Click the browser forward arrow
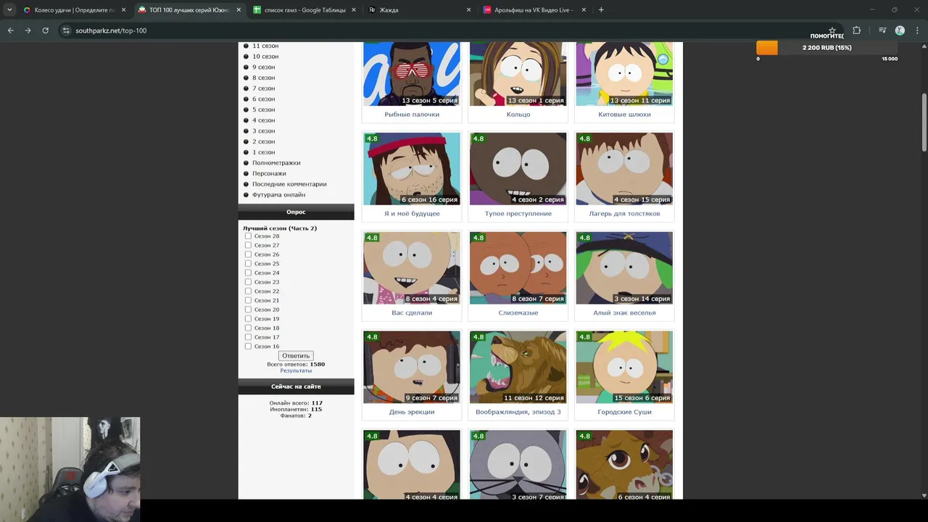This screenshot has height=522, width=928. (28, 30)
